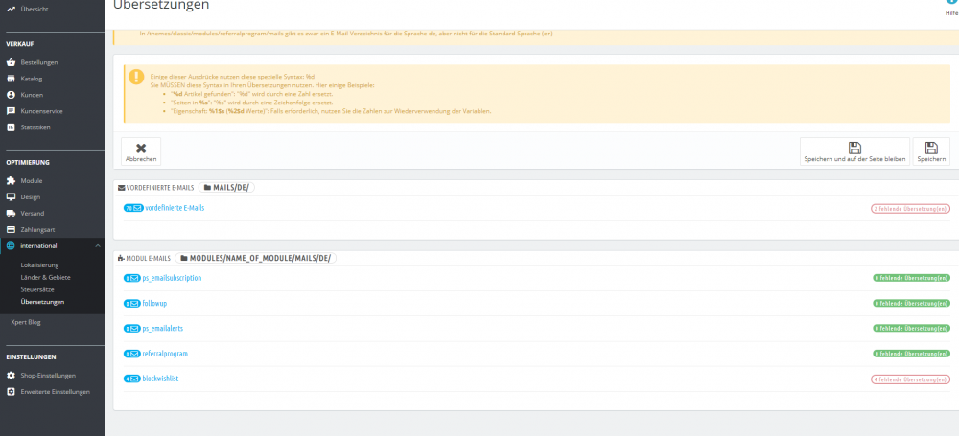Click the Erweiterte Einstellungen gear icon

click(11, 391)
